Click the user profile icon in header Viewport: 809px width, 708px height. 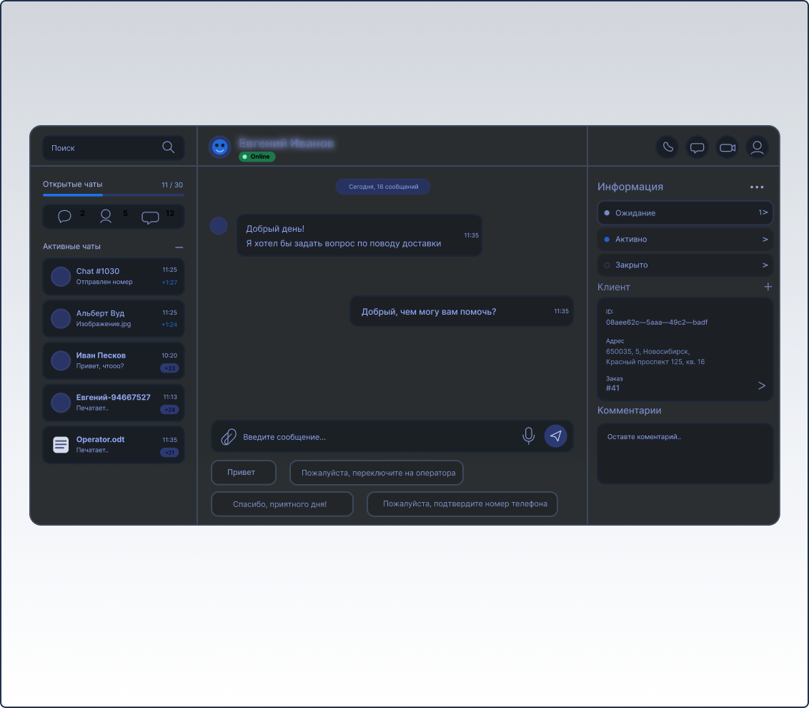click(x=758, y=147)
